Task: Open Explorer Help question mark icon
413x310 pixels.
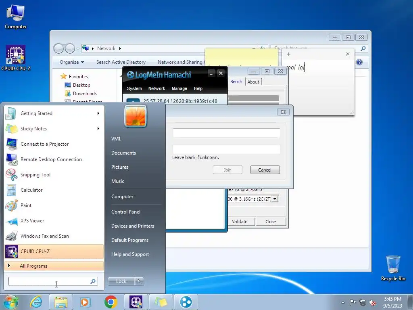Action: 359,62
